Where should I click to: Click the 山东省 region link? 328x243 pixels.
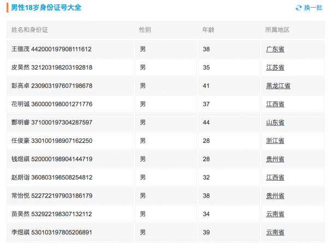(x=275, y=123)
